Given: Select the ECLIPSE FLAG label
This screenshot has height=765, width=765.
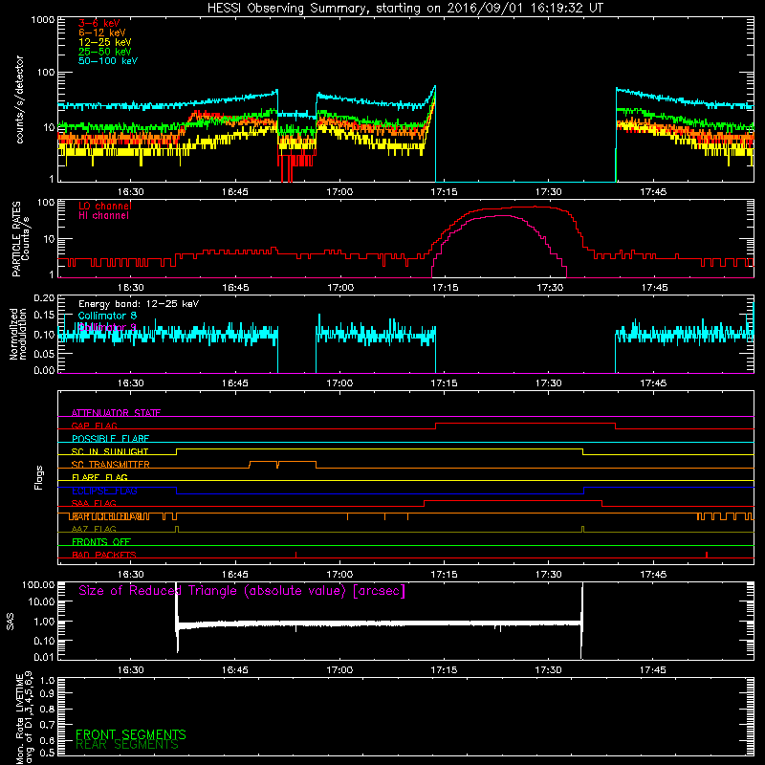Looking at the screenshot, I should pos(104,491).
